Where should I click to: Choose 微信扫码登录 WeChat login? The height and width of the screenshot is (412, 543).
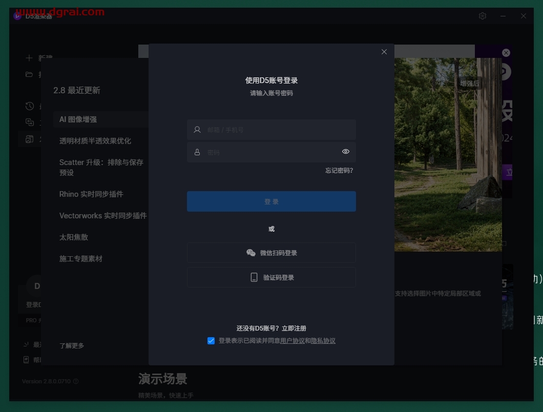tap(271, 253)
